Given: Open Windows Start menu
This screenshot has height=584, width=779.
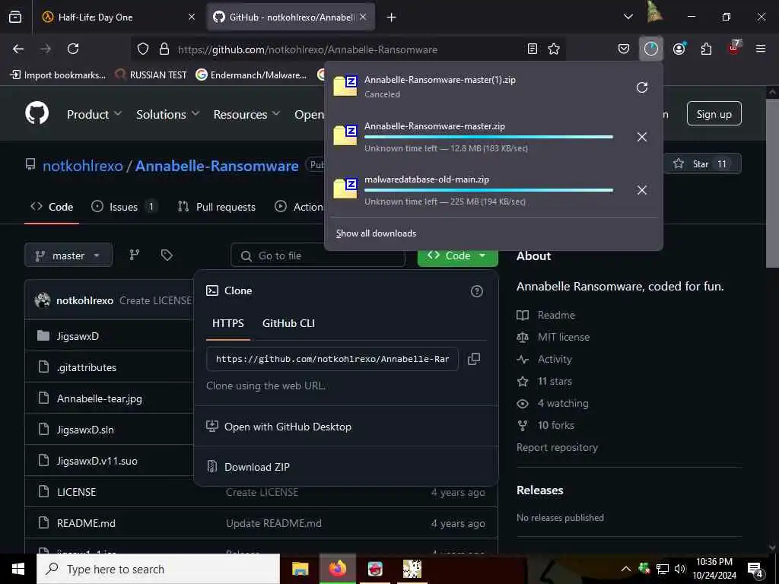Looking at the screenshot, I should point(18,569).
